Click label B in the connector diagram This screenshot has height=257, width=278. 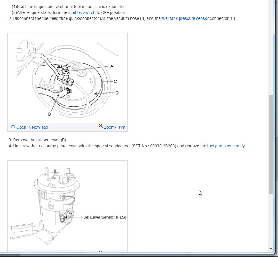[49, 114]
